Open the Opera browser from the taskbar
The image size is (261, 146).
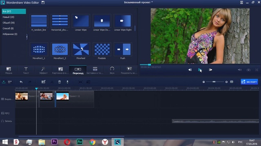(67, 142)
